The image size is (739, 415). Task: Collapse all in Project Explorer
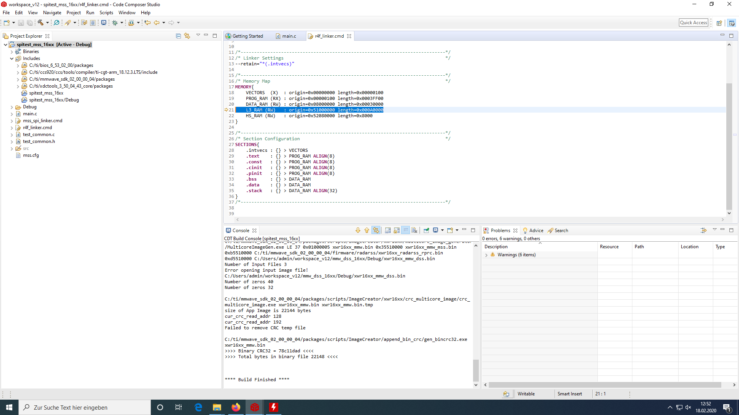pyautogui.click(x=178, y=36)
